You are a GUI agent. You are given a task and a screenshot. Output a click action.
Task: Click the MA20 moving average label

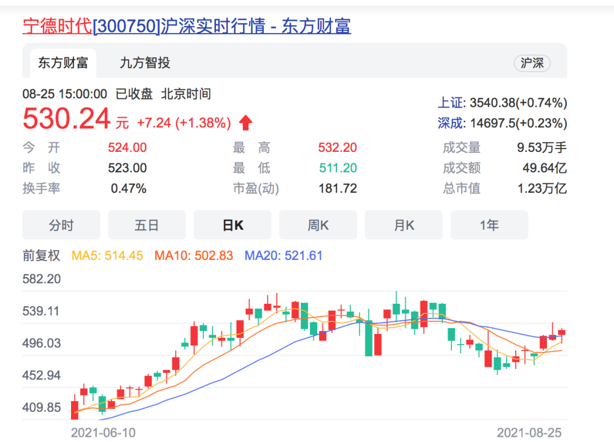tap(283, 256)
